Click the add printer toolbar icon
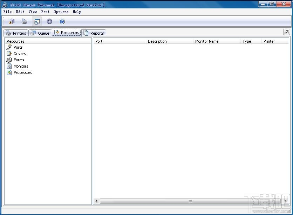 (x=12, y=21)
